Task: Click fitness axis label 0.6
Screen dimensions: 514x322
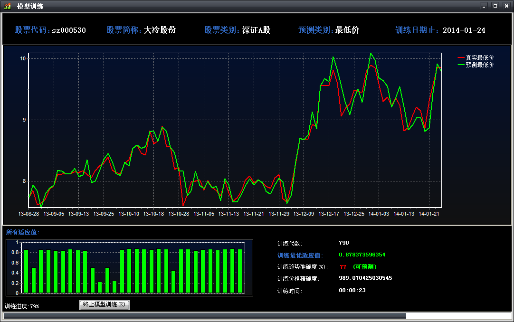Action: click(x=15, y=263)
